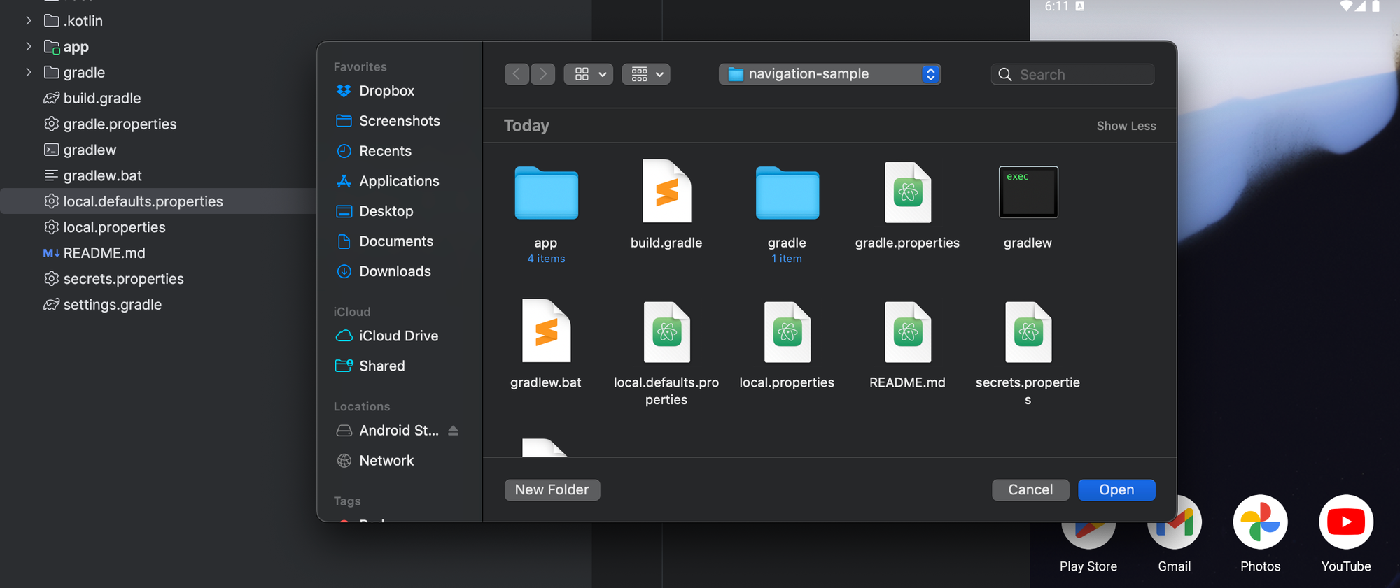Select secrets.properties in file dialog
1400x588 pixels.
tap(1028, 353)
